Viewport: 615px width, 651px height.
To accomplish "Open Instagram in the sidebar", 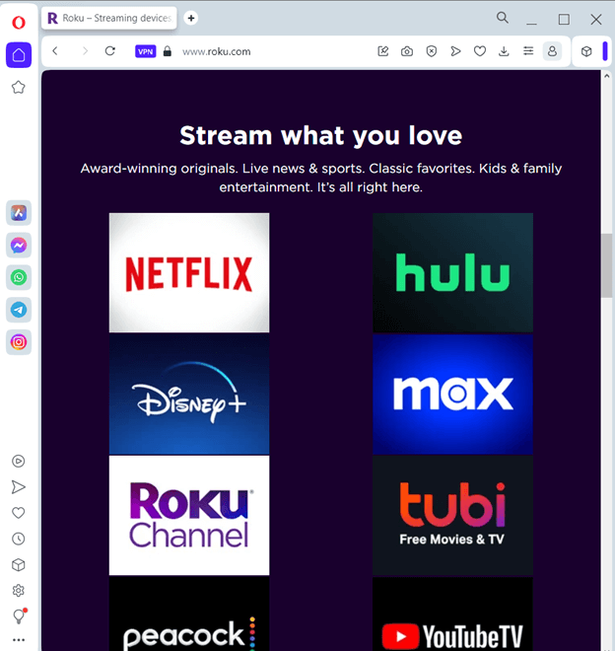I will [19, 342].
